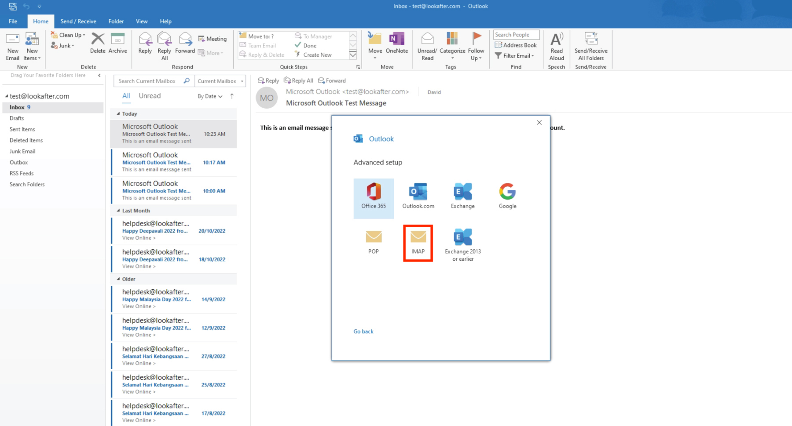Open the Send / Receive ribbon tab

pos(78,21)
